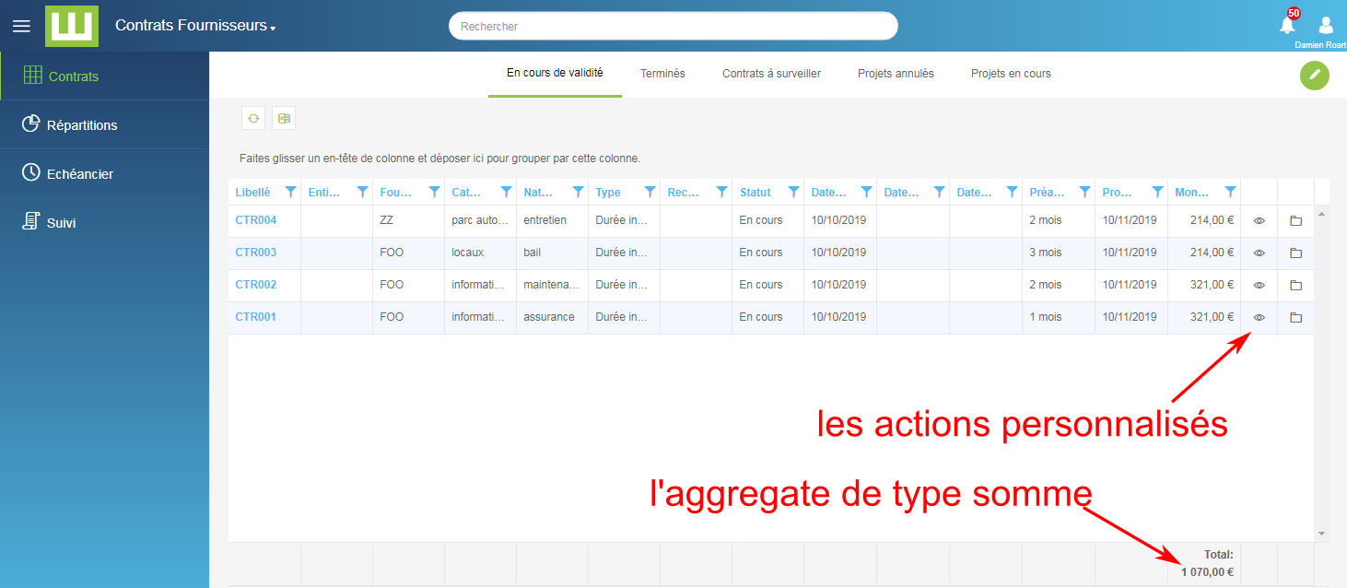Click the notifications bell icon
The image size is (1347, 588).
tap(1287, 25)
